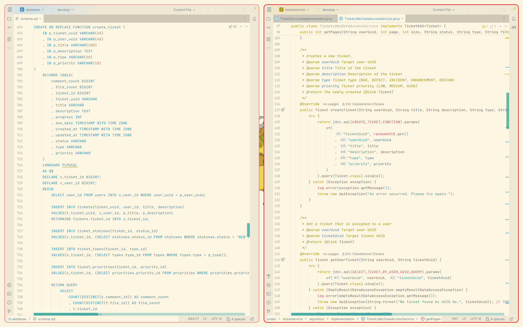Toggle main menu hamburger in database window
The image size is (523, 327).
pyautogui.click(x=10, y=10)
